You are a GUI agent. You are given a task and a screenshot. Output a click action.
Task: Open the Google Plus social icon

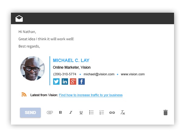pos(73,81)
